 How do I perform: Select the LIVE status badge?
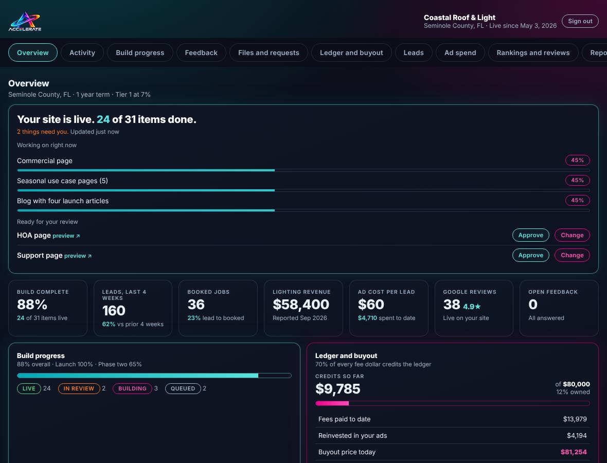pos(29,388)
